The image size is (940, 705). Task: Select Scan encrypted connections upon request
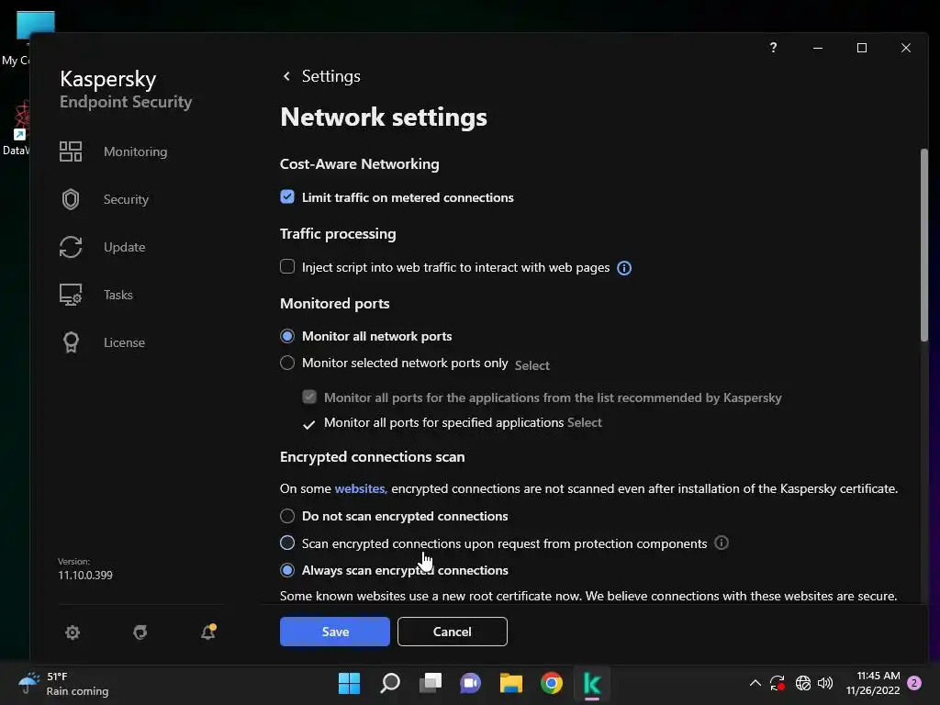(x=287, y=543)
